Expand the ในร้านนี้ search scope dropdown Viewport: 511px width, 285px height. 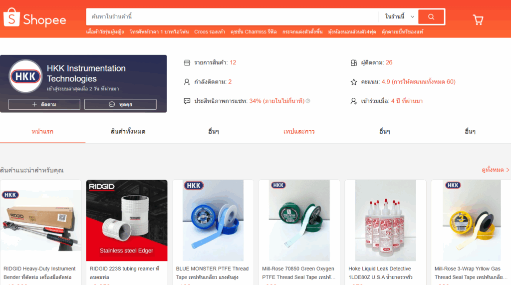pos(399,16)
